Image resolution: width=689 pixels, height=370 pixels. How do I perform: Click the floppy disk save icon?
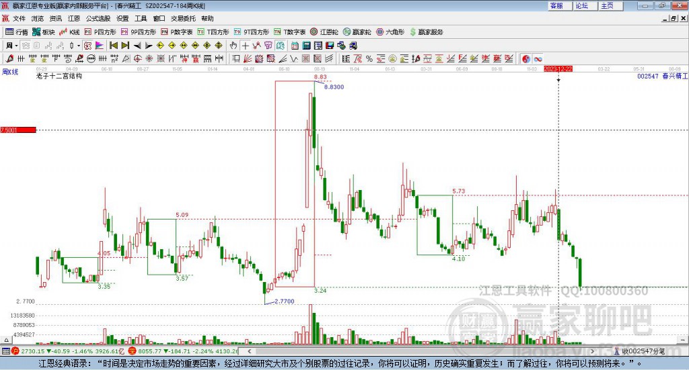point(330,46)
